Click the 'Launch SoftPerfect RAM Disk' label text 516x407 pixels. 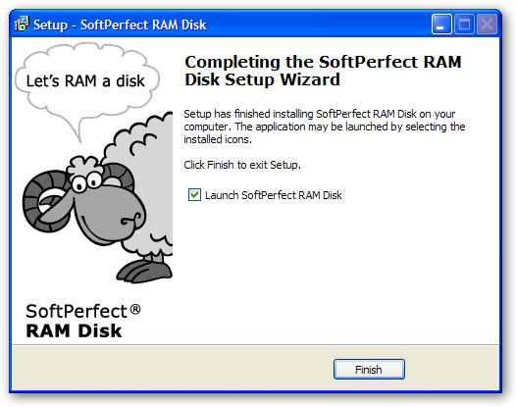274,195
